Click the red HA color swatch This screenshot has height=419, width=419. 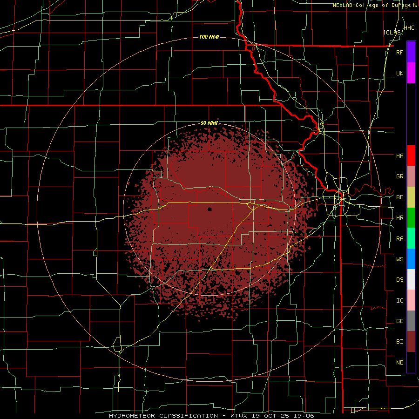411,155
